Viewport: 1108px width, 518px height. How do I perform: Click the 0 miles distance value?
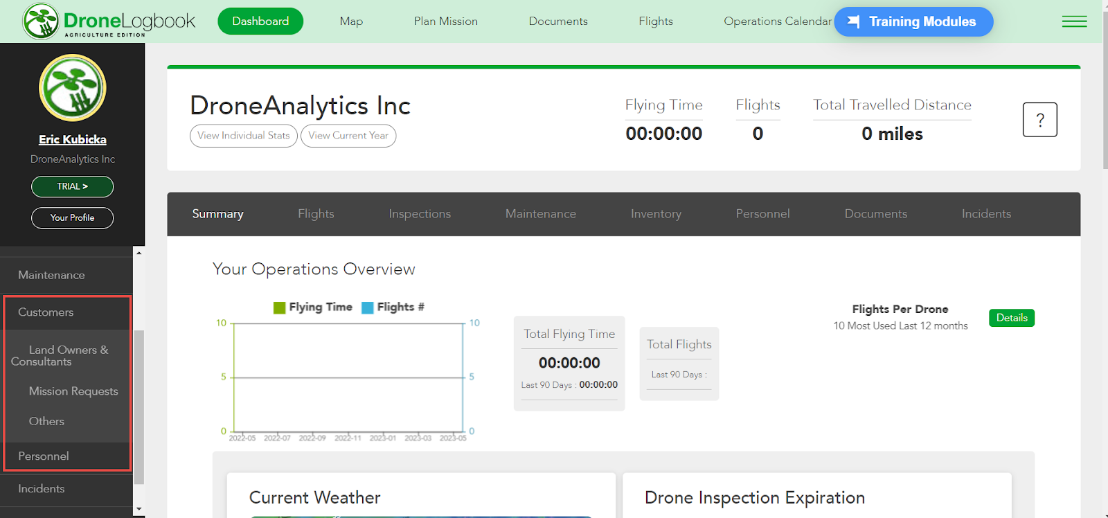pos(892,134)
